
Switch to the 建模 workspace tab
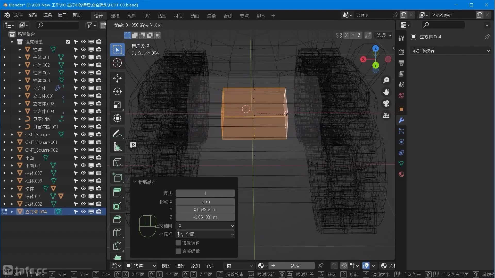[x=115, y=16]
